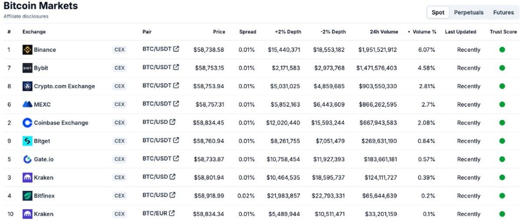Screen dimensions: 521x221
Task: Click the Bitfinex exchange logo
Action: coord(27,195)
